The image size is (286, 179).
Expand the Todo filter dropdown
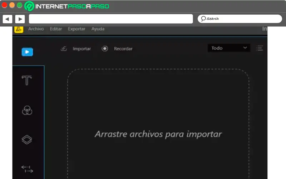229,48
